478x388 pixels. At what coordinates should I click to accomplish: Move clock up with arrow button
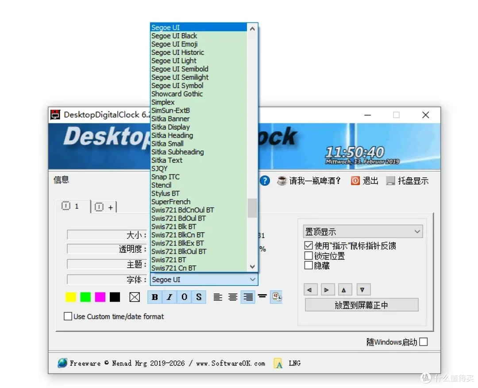pyautogui.click(x=345, y=289)
